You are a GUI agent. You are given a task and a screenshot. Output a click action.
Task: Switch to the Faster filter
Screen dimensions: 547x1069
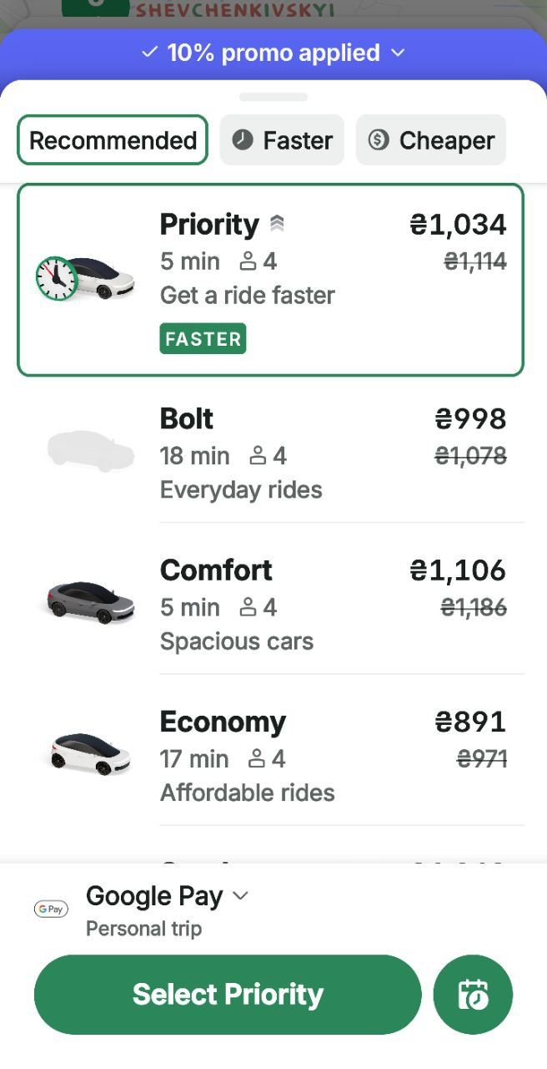(282, 139)
